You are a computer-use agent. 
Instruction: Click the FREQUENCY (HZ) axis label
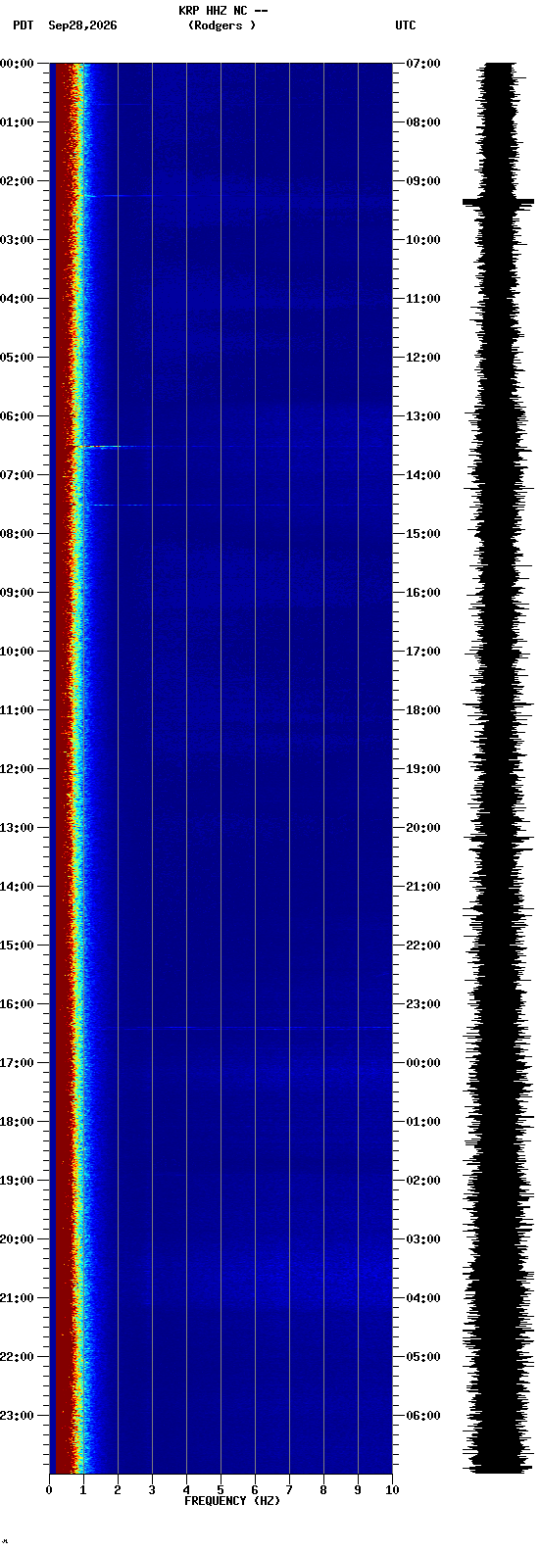tap(232, 1501)
